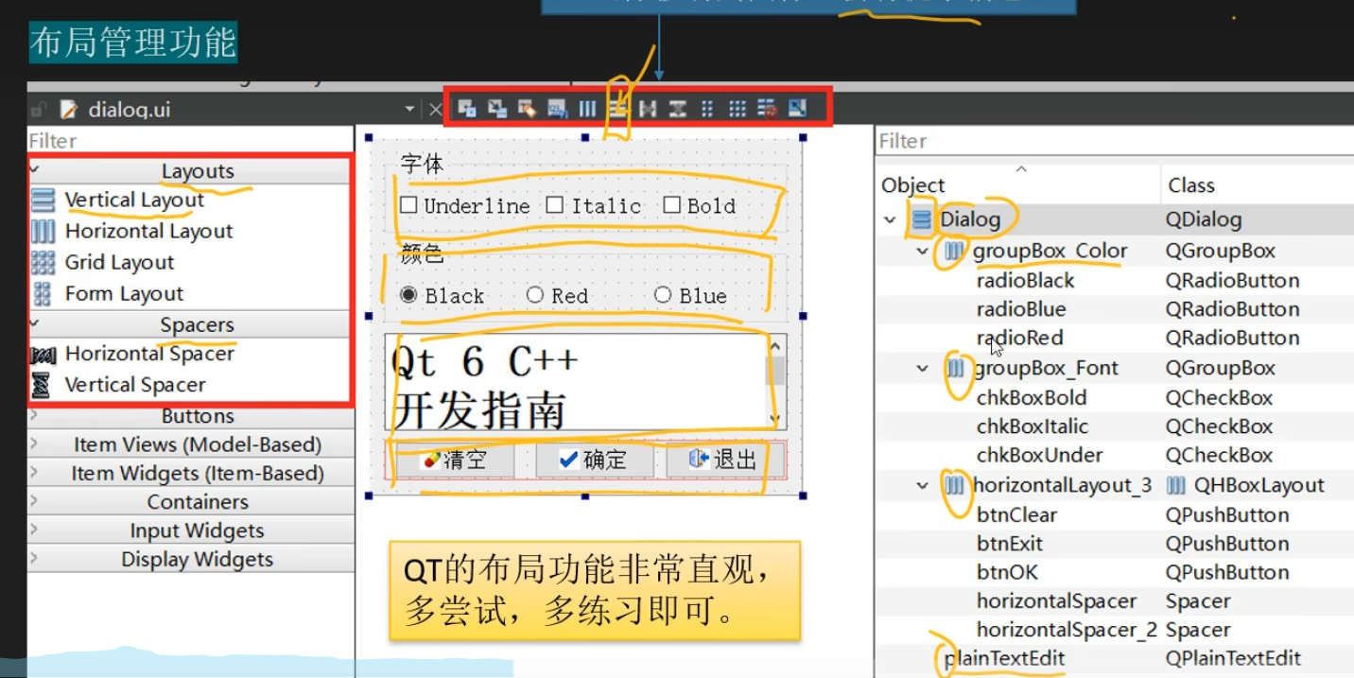Pick the Horizontal Spacer icon in widget box

(43, 355)
